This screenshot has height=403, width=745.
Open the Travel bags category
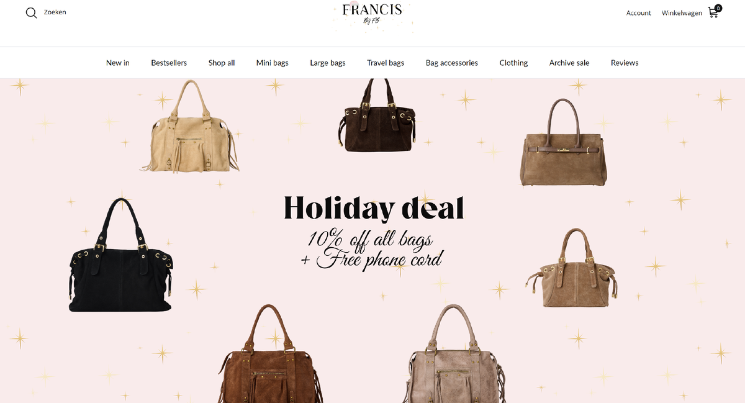[x=386, y=63]
